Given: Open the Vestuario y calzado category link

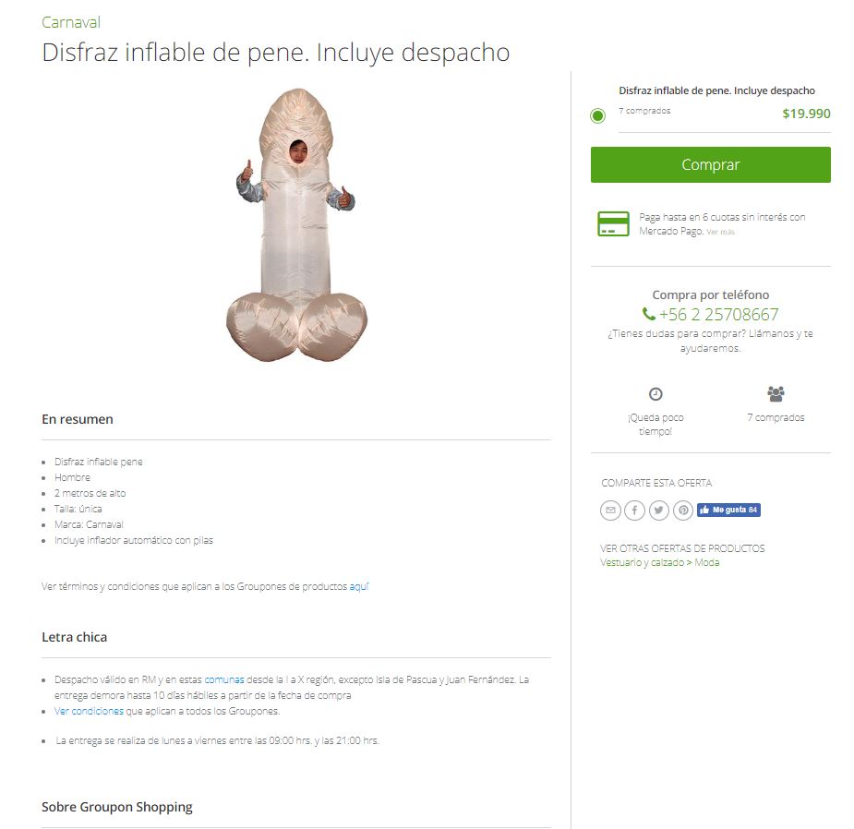Looking at the screenshot, I should (643, 562).
